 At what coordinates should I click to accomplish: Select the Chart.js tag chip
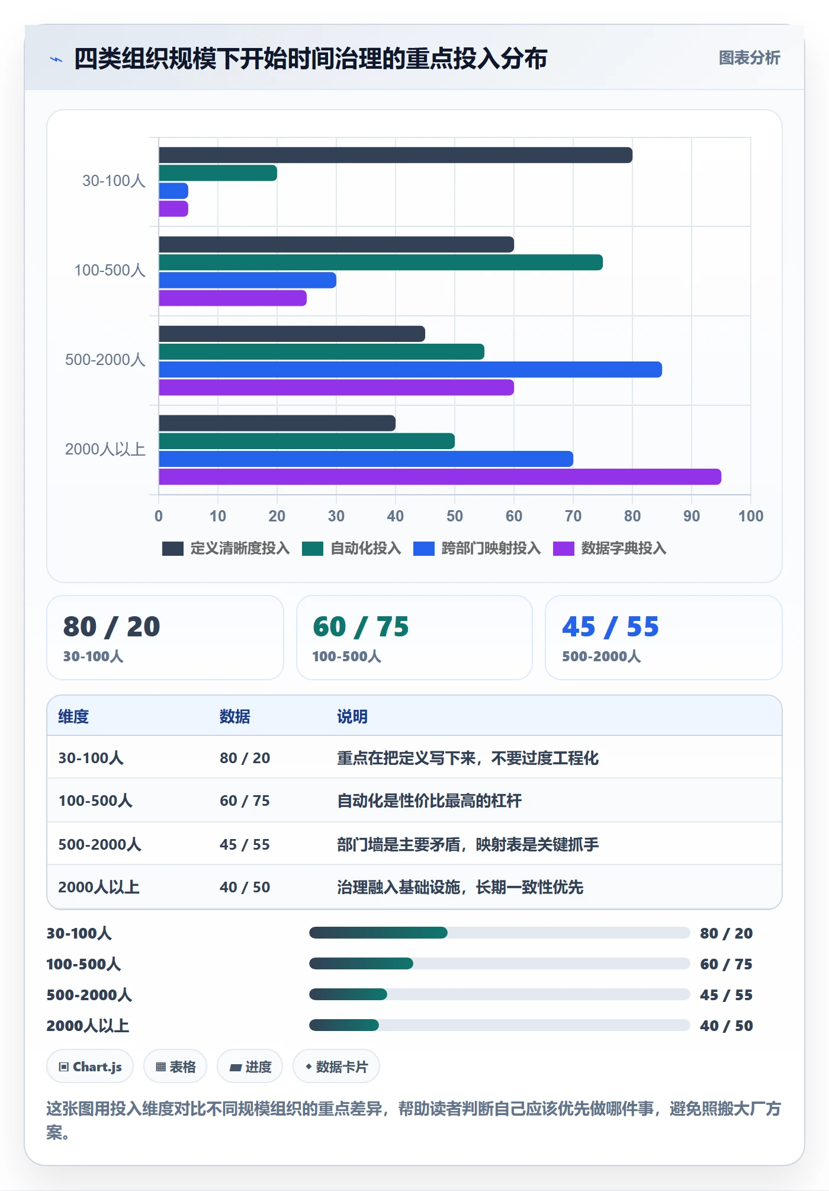[x=90, y=1067]
